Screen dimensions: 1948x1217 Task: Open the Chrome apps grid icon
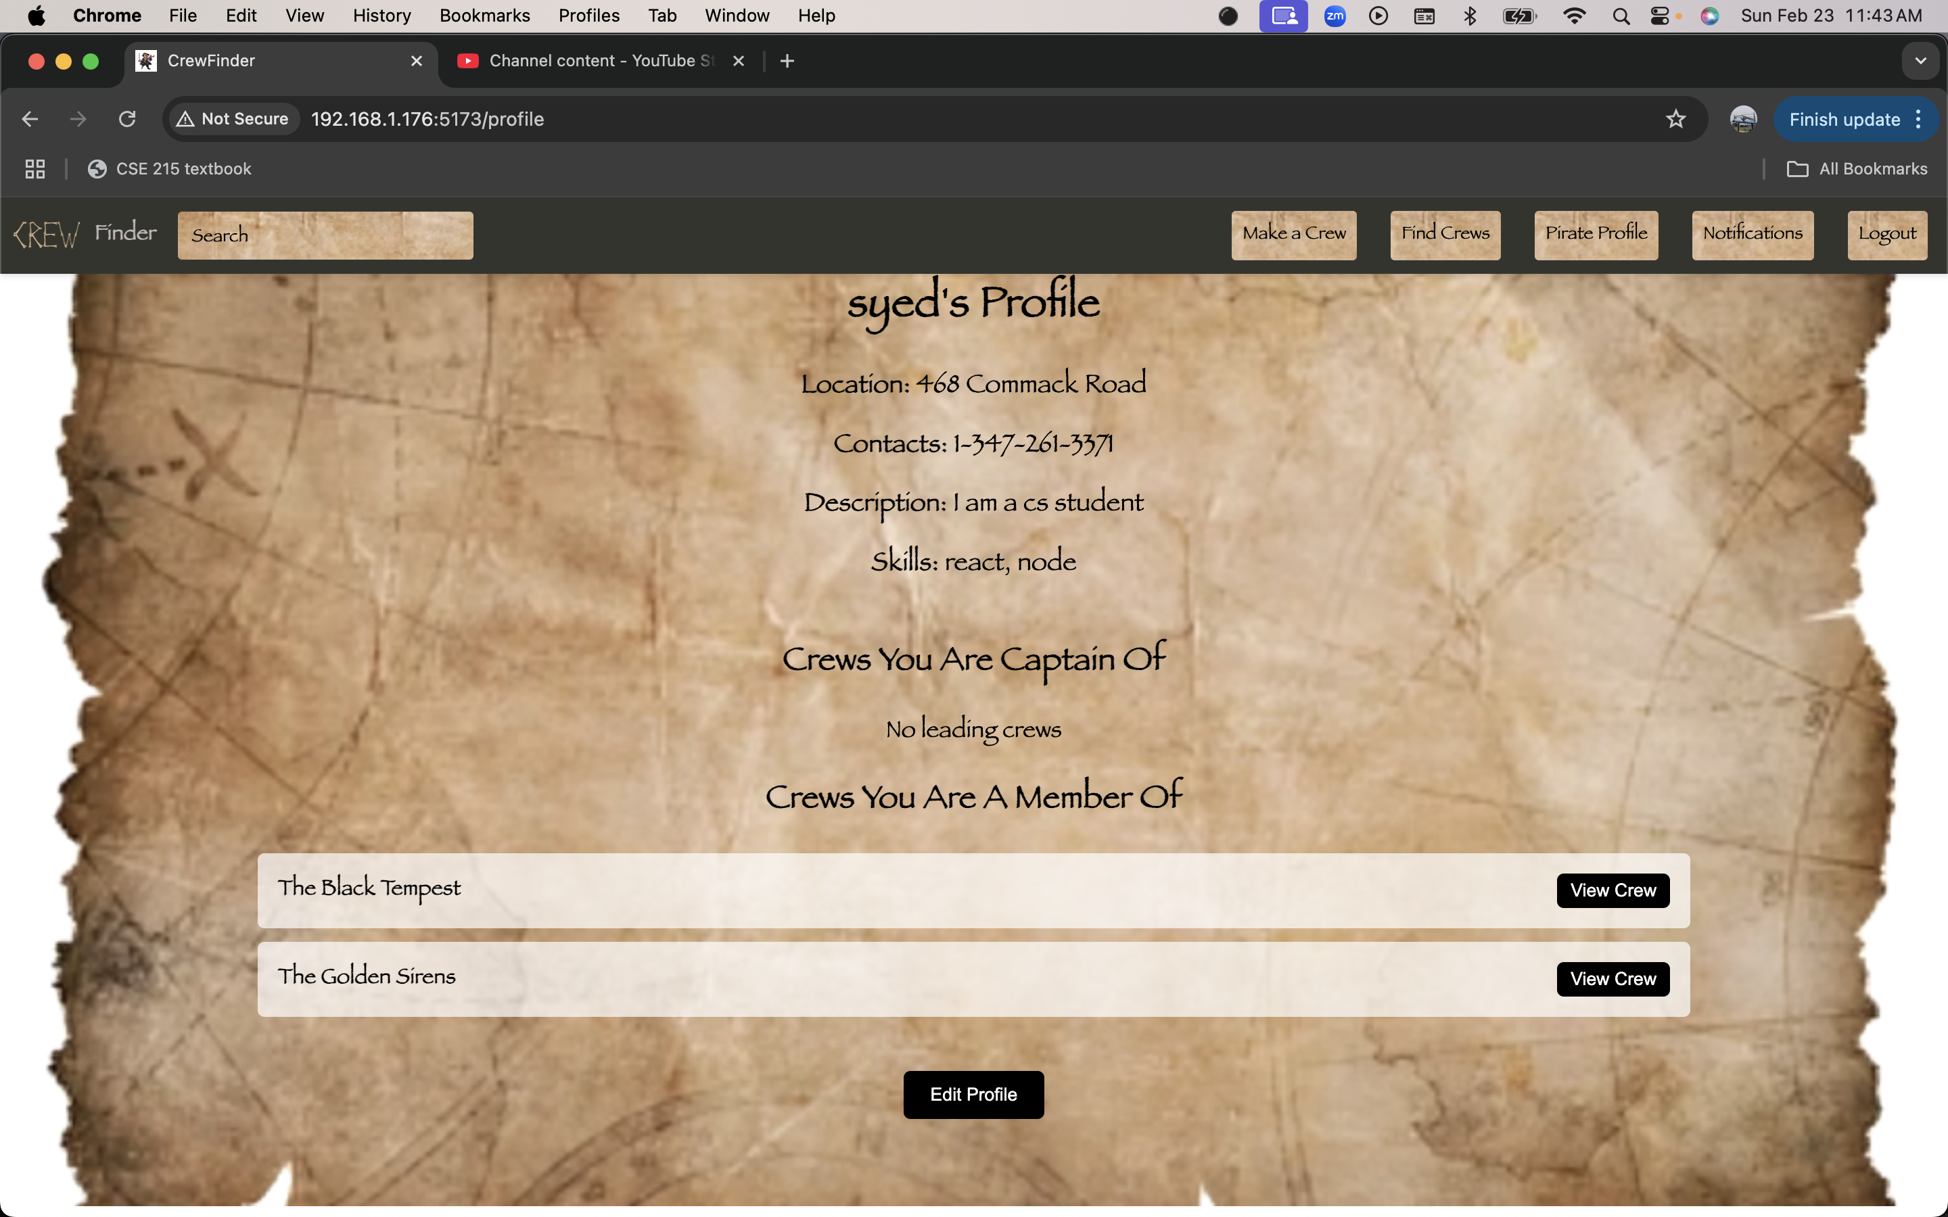pos(34,169)
